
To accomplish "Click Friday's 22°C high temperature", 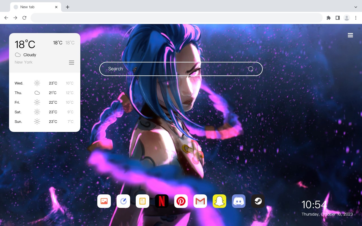I will pos(53,102).
